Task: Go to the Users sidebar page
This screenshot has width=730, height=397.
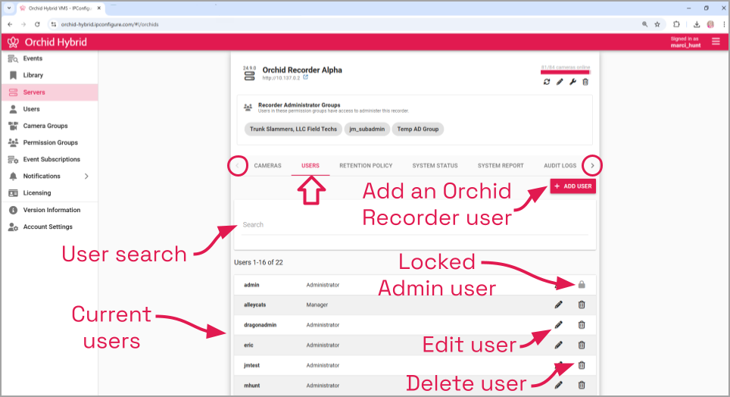Action: pyautogui.click(x=31, y=109)
